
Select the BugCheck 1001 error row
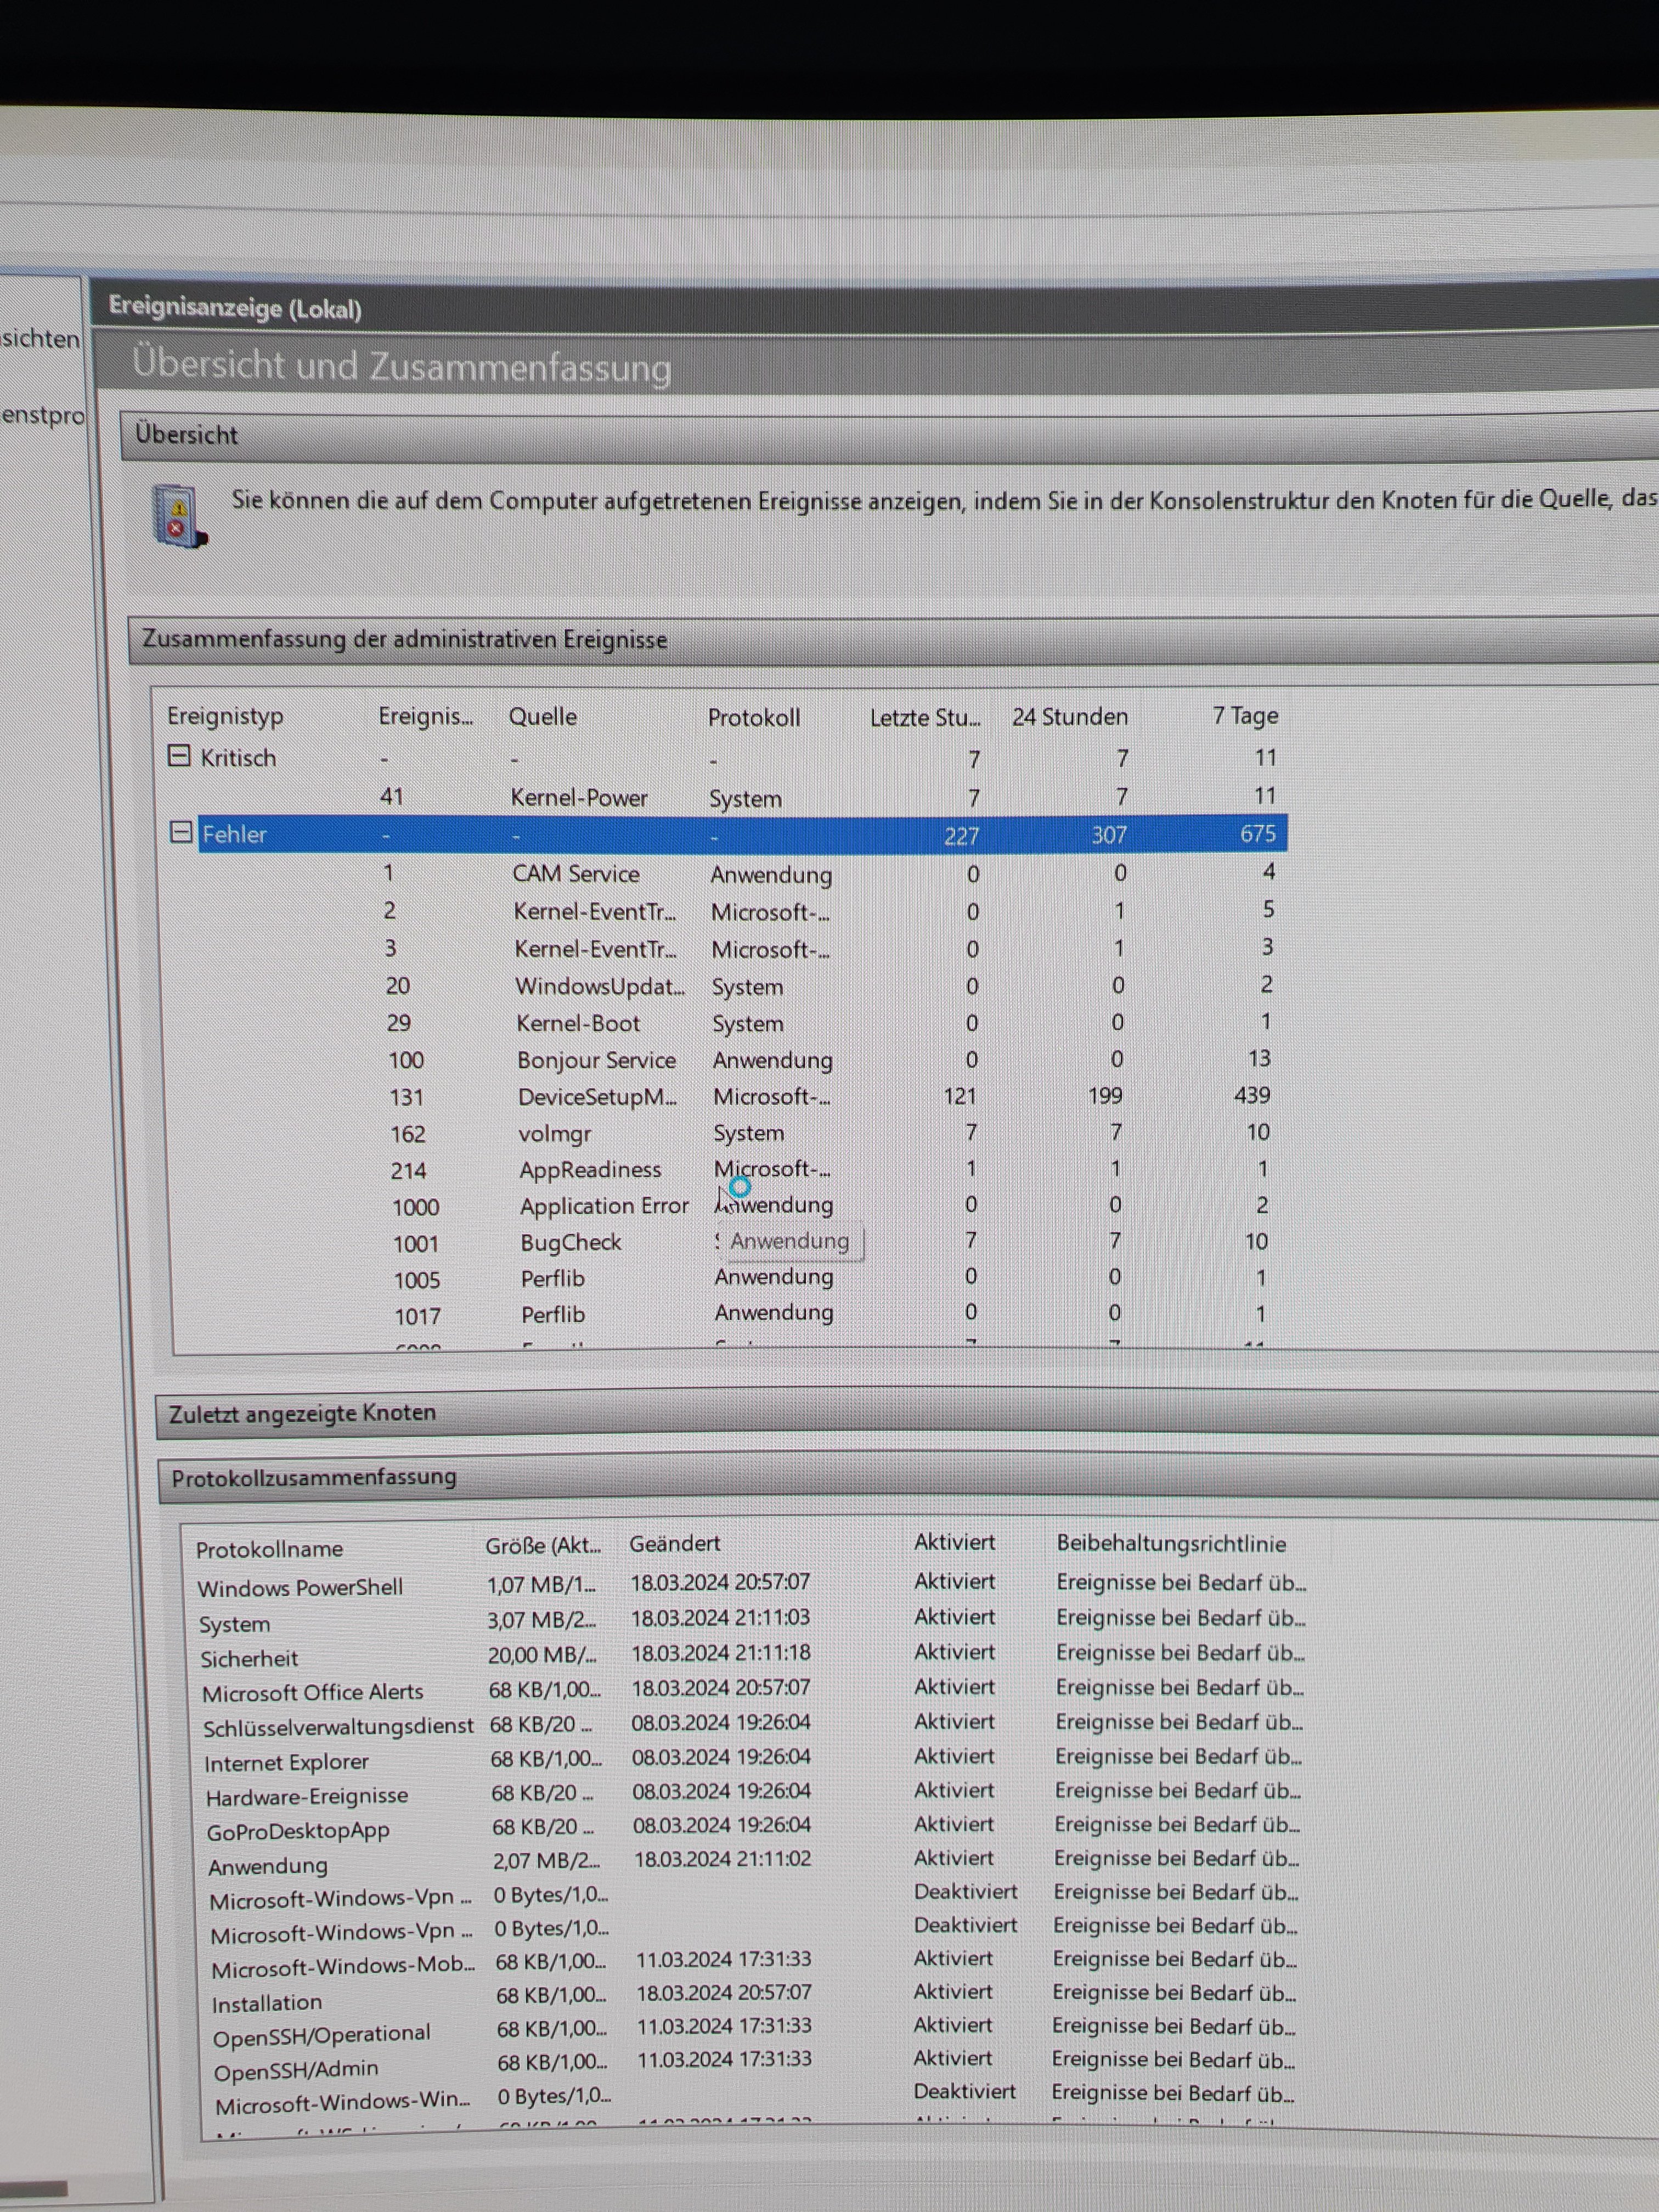[570, 1242]
